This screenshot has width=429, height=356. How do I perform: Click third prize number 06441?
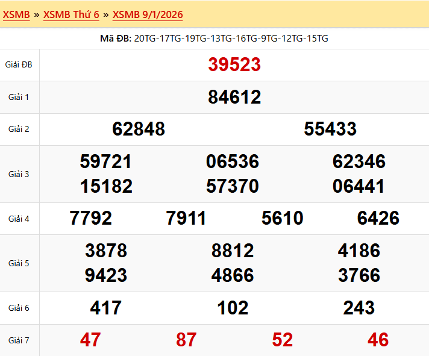pyautogui.click(x=359, y=187)
